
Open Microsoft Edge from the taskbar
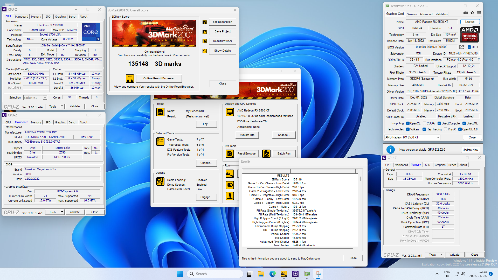pyautogui.click(x=272, y=274)
